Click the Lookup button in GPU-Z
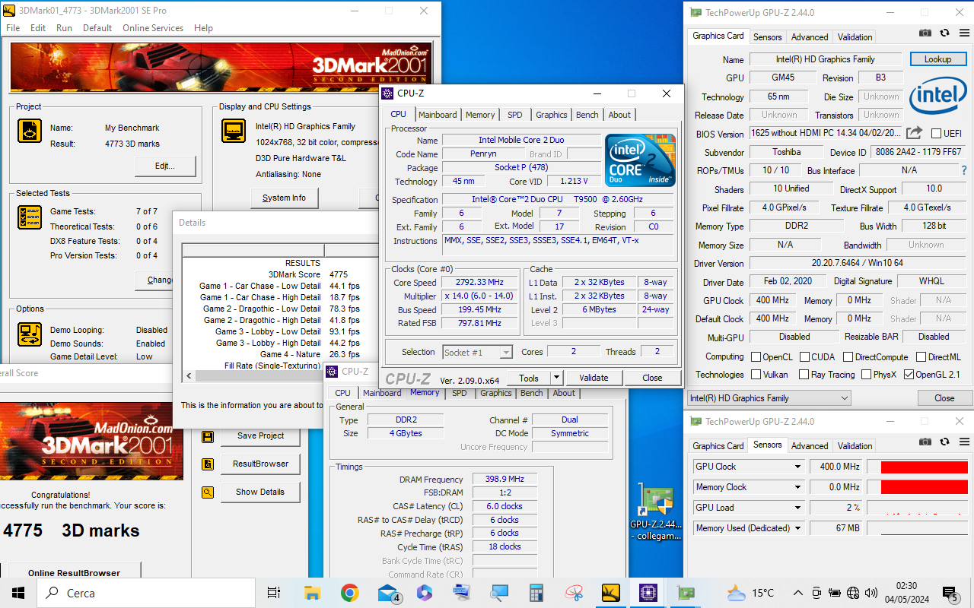 coord(937,59)
